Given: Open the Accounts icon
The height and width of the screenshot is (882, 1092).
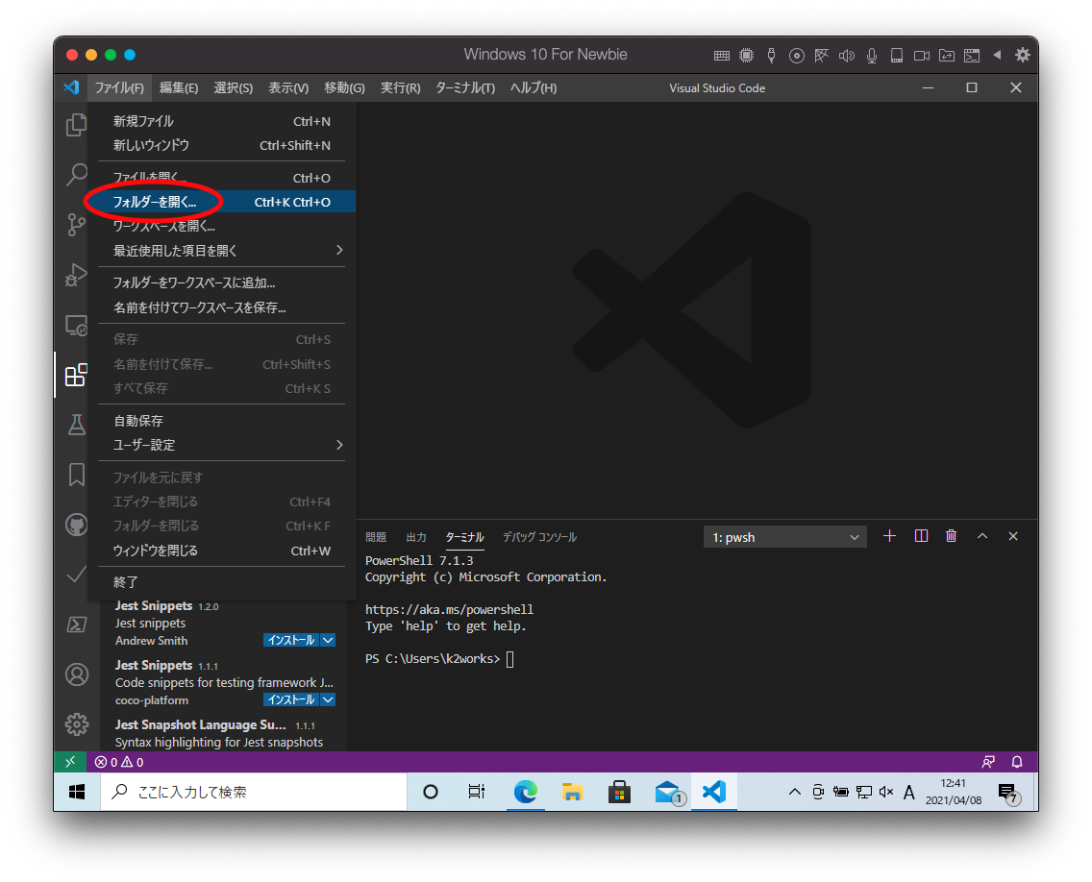Looking at the screenshot, I should point(76,674).
